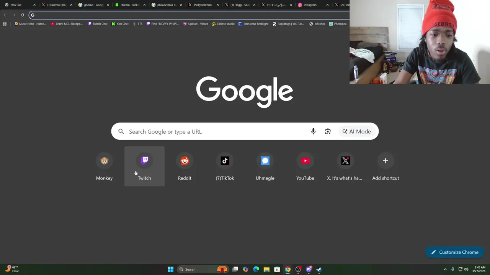
Task: Open the Kick Chat bookmark
Action: pos(120,24)
